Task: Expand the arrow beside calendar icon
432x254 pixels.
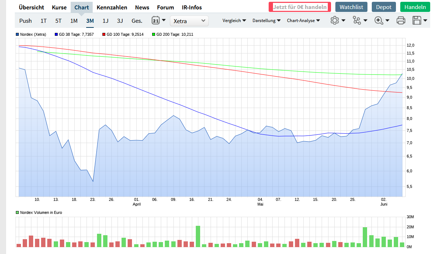Action: click(x=164, y=20)
